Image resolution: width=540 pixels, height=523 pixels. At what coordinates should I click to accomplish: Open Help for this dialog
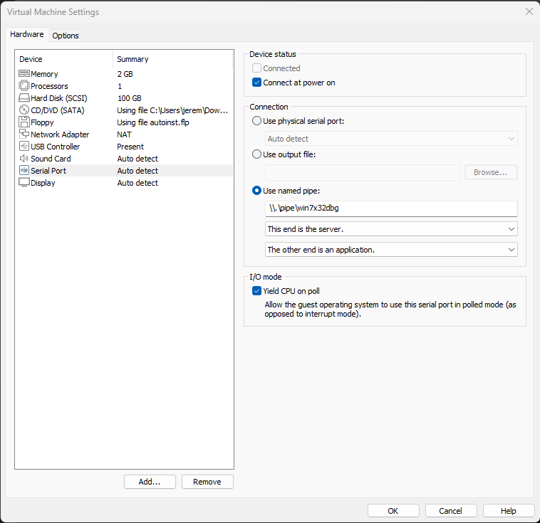coord(509,511)
